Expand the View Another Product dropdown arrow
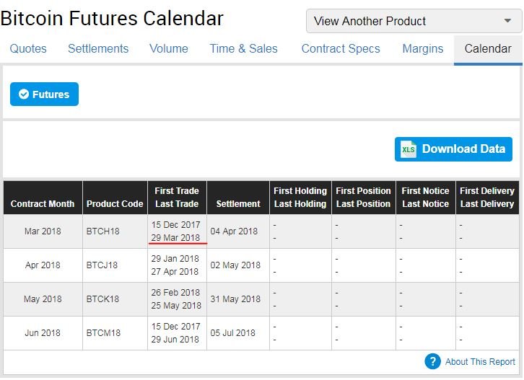This screenshot has width=524, height=380. click(x=507, y=21)
